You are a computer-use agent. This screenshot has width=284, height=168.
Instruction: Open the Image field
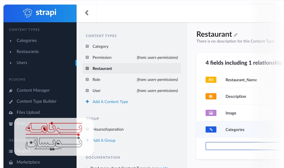pos(231,113)
